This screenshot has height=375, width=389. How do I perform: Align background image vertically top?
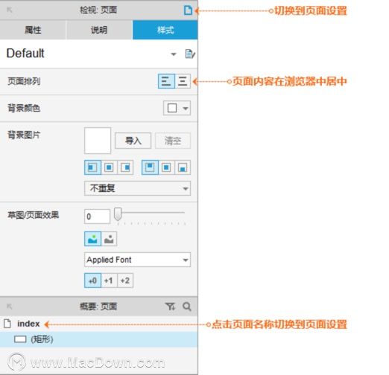(x=150, y=167)
